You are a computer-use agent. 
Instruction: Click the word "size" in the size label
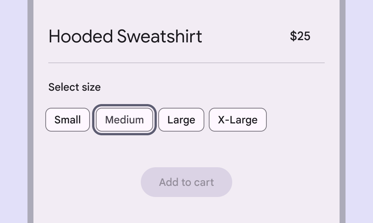[x=92, y=87]
